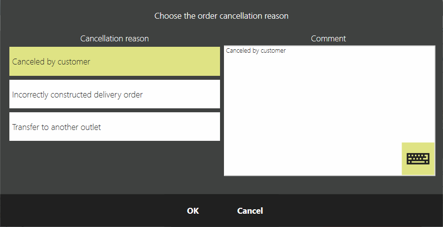
Task: Click OK in the bottom bar
Action: coord(193,211)
